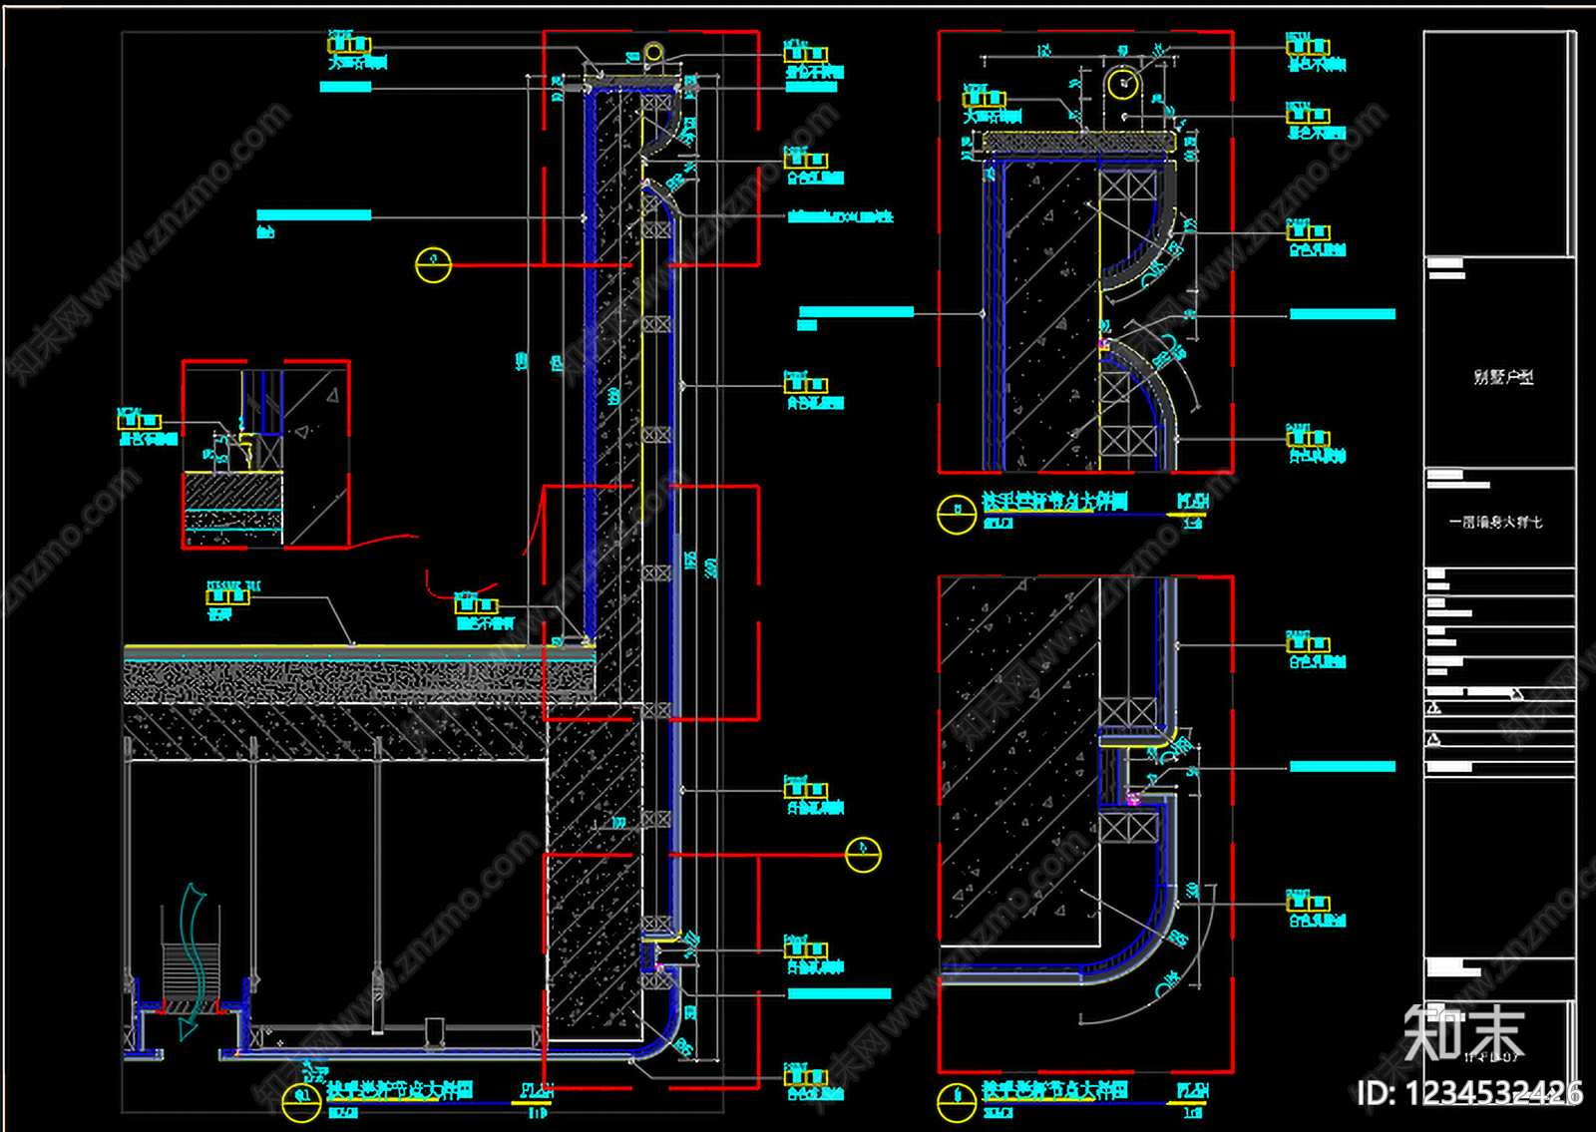The image size is (1596, 1132).
Task: Select the 一层墙身大样七 drawing name text
Action: (x=1495, y=522)
